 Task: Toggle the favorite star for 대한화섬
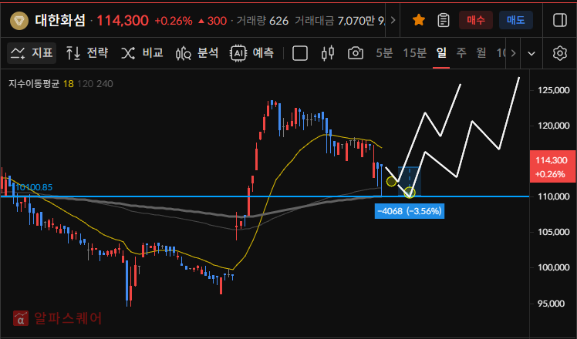419,20
